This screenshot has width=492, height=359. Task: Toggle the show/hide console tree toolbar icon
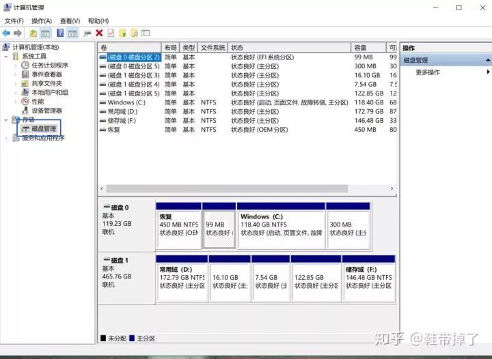click(x=46, y=33)
